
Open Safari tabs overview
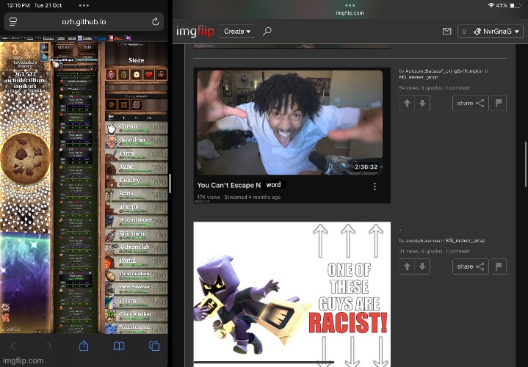coord(154,345)
